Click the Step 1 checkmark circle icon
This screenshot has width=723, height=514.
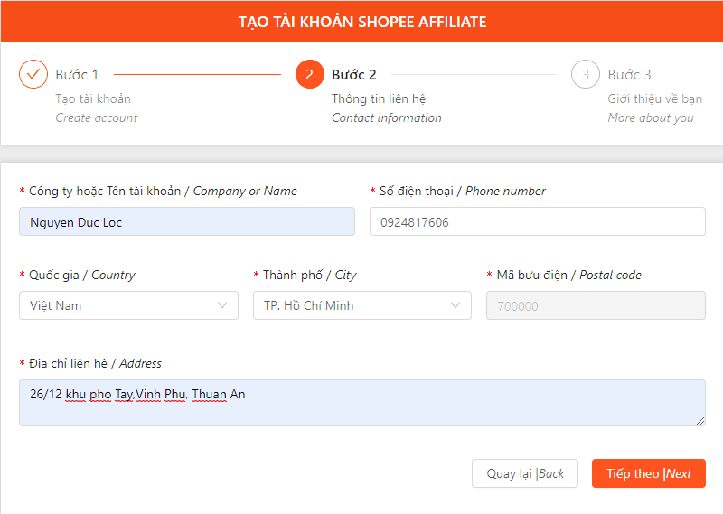pos(33,74)
